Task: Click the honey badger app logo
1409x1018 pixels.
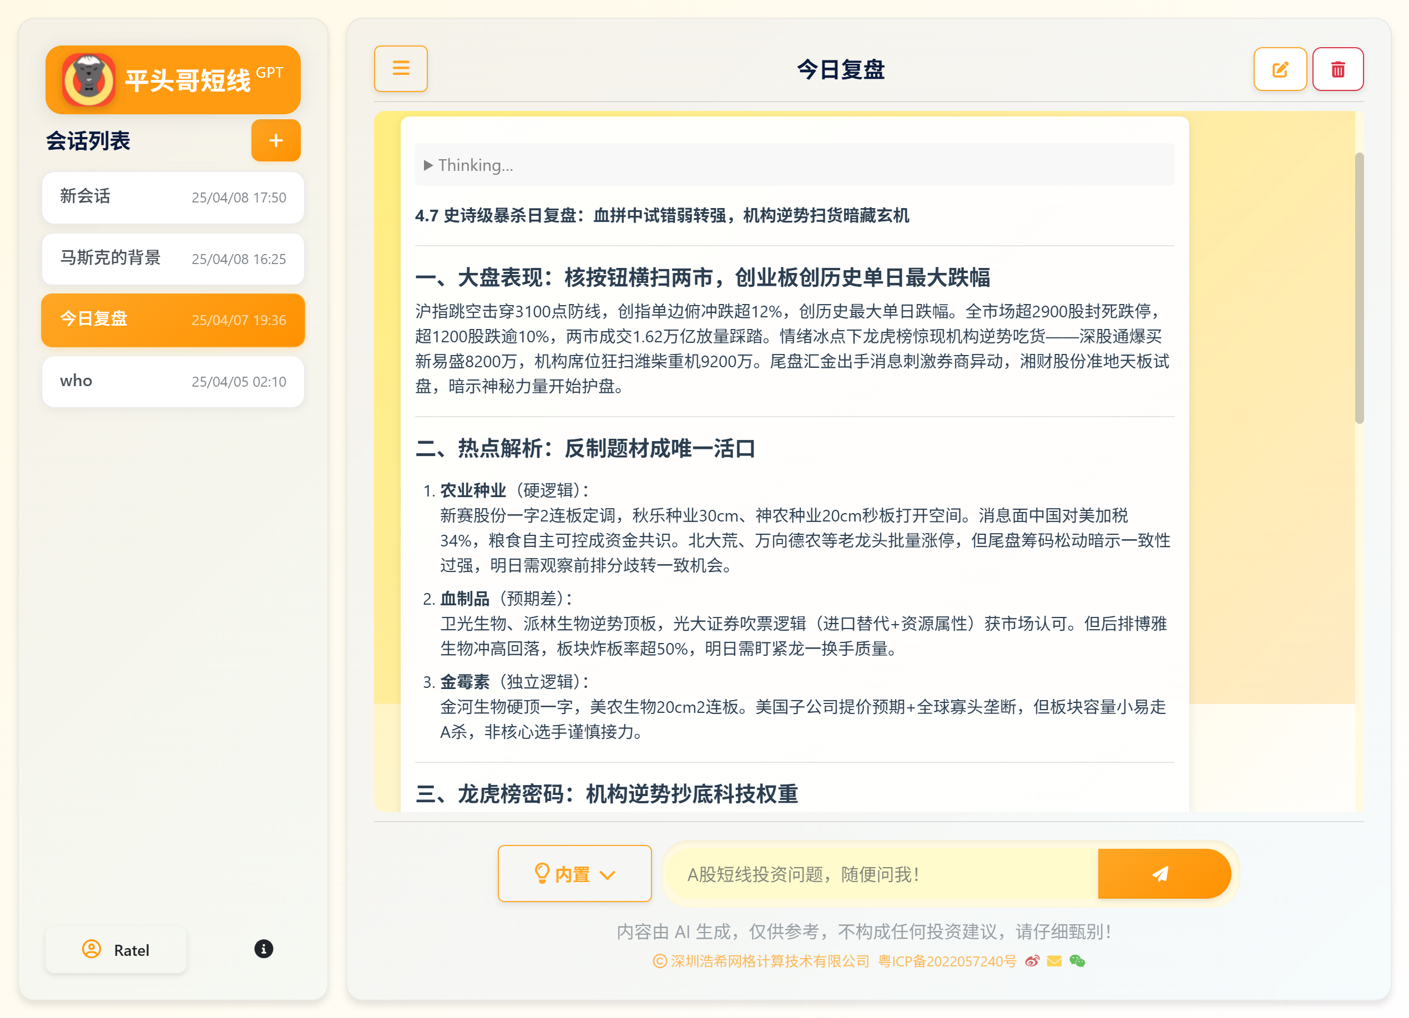Action: coord(89,79)
